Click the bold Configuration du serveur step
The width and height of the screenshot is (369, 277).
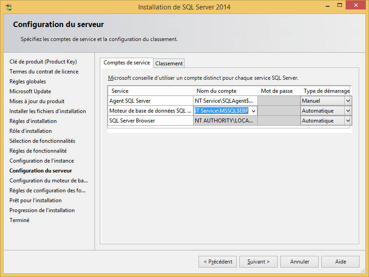pos(40,171)
